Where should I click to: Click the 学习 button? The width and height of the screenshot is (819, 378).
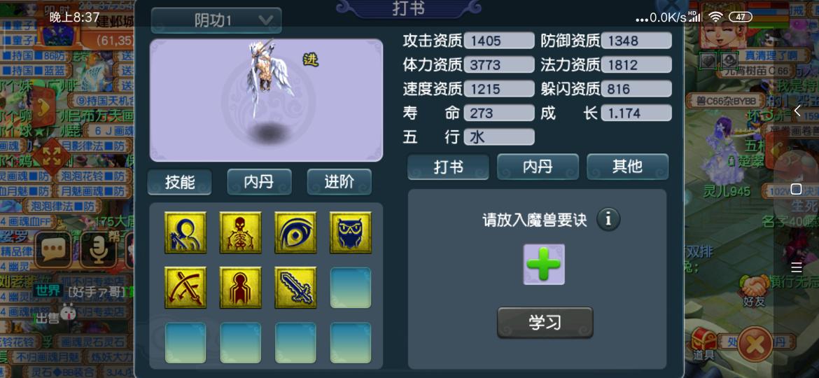click(545, 322)
